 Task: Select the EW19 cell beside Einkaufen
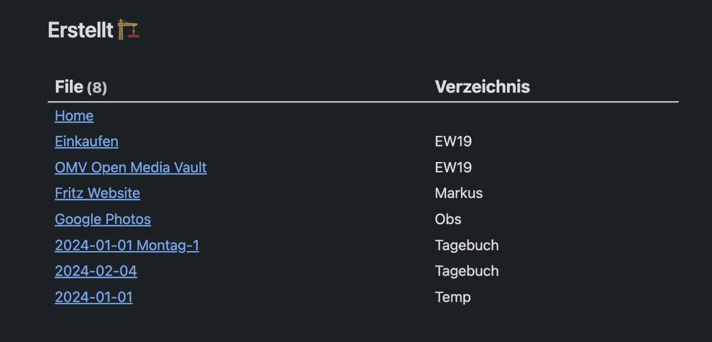pyautogui.click(x=453, y=141)
